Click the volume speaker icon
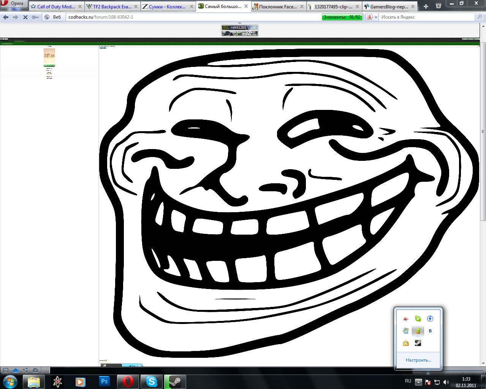This screenshot has height=389, width=486. (446, 382)
